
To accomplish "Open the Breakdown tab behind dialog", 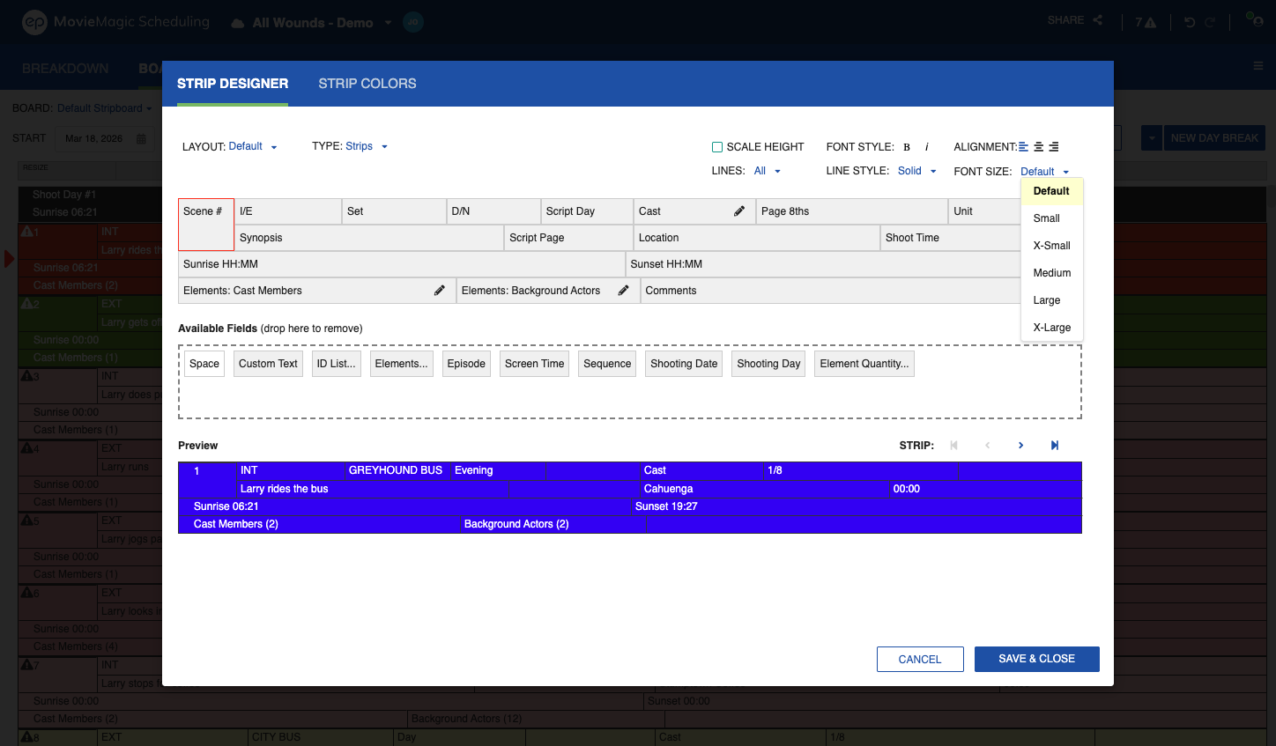I will [x=65, y=69].
